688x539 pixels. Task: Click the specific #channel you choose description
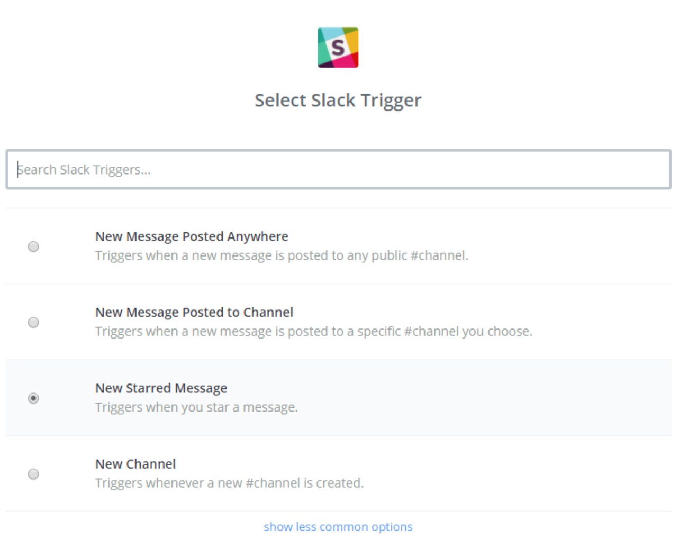(313, 332)
